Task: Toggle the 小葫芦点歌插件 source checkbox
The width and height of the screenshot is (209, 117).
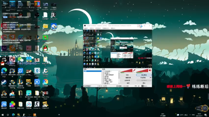Action: [103, 75]
